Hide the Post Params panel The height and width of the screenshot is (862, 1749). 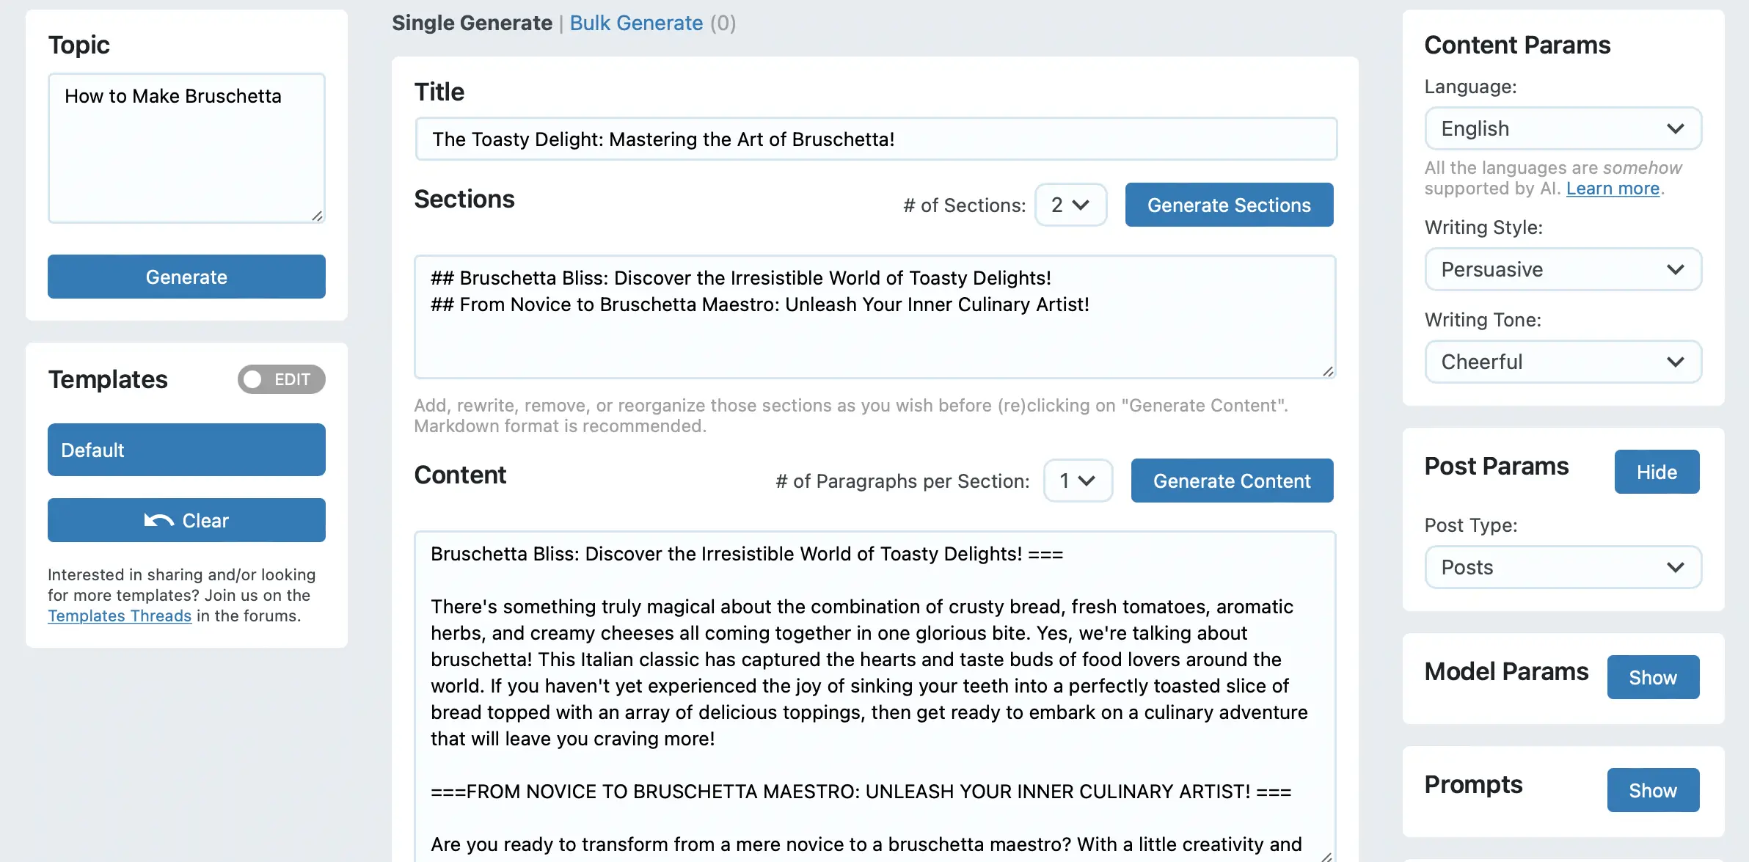click(1657, 472)
